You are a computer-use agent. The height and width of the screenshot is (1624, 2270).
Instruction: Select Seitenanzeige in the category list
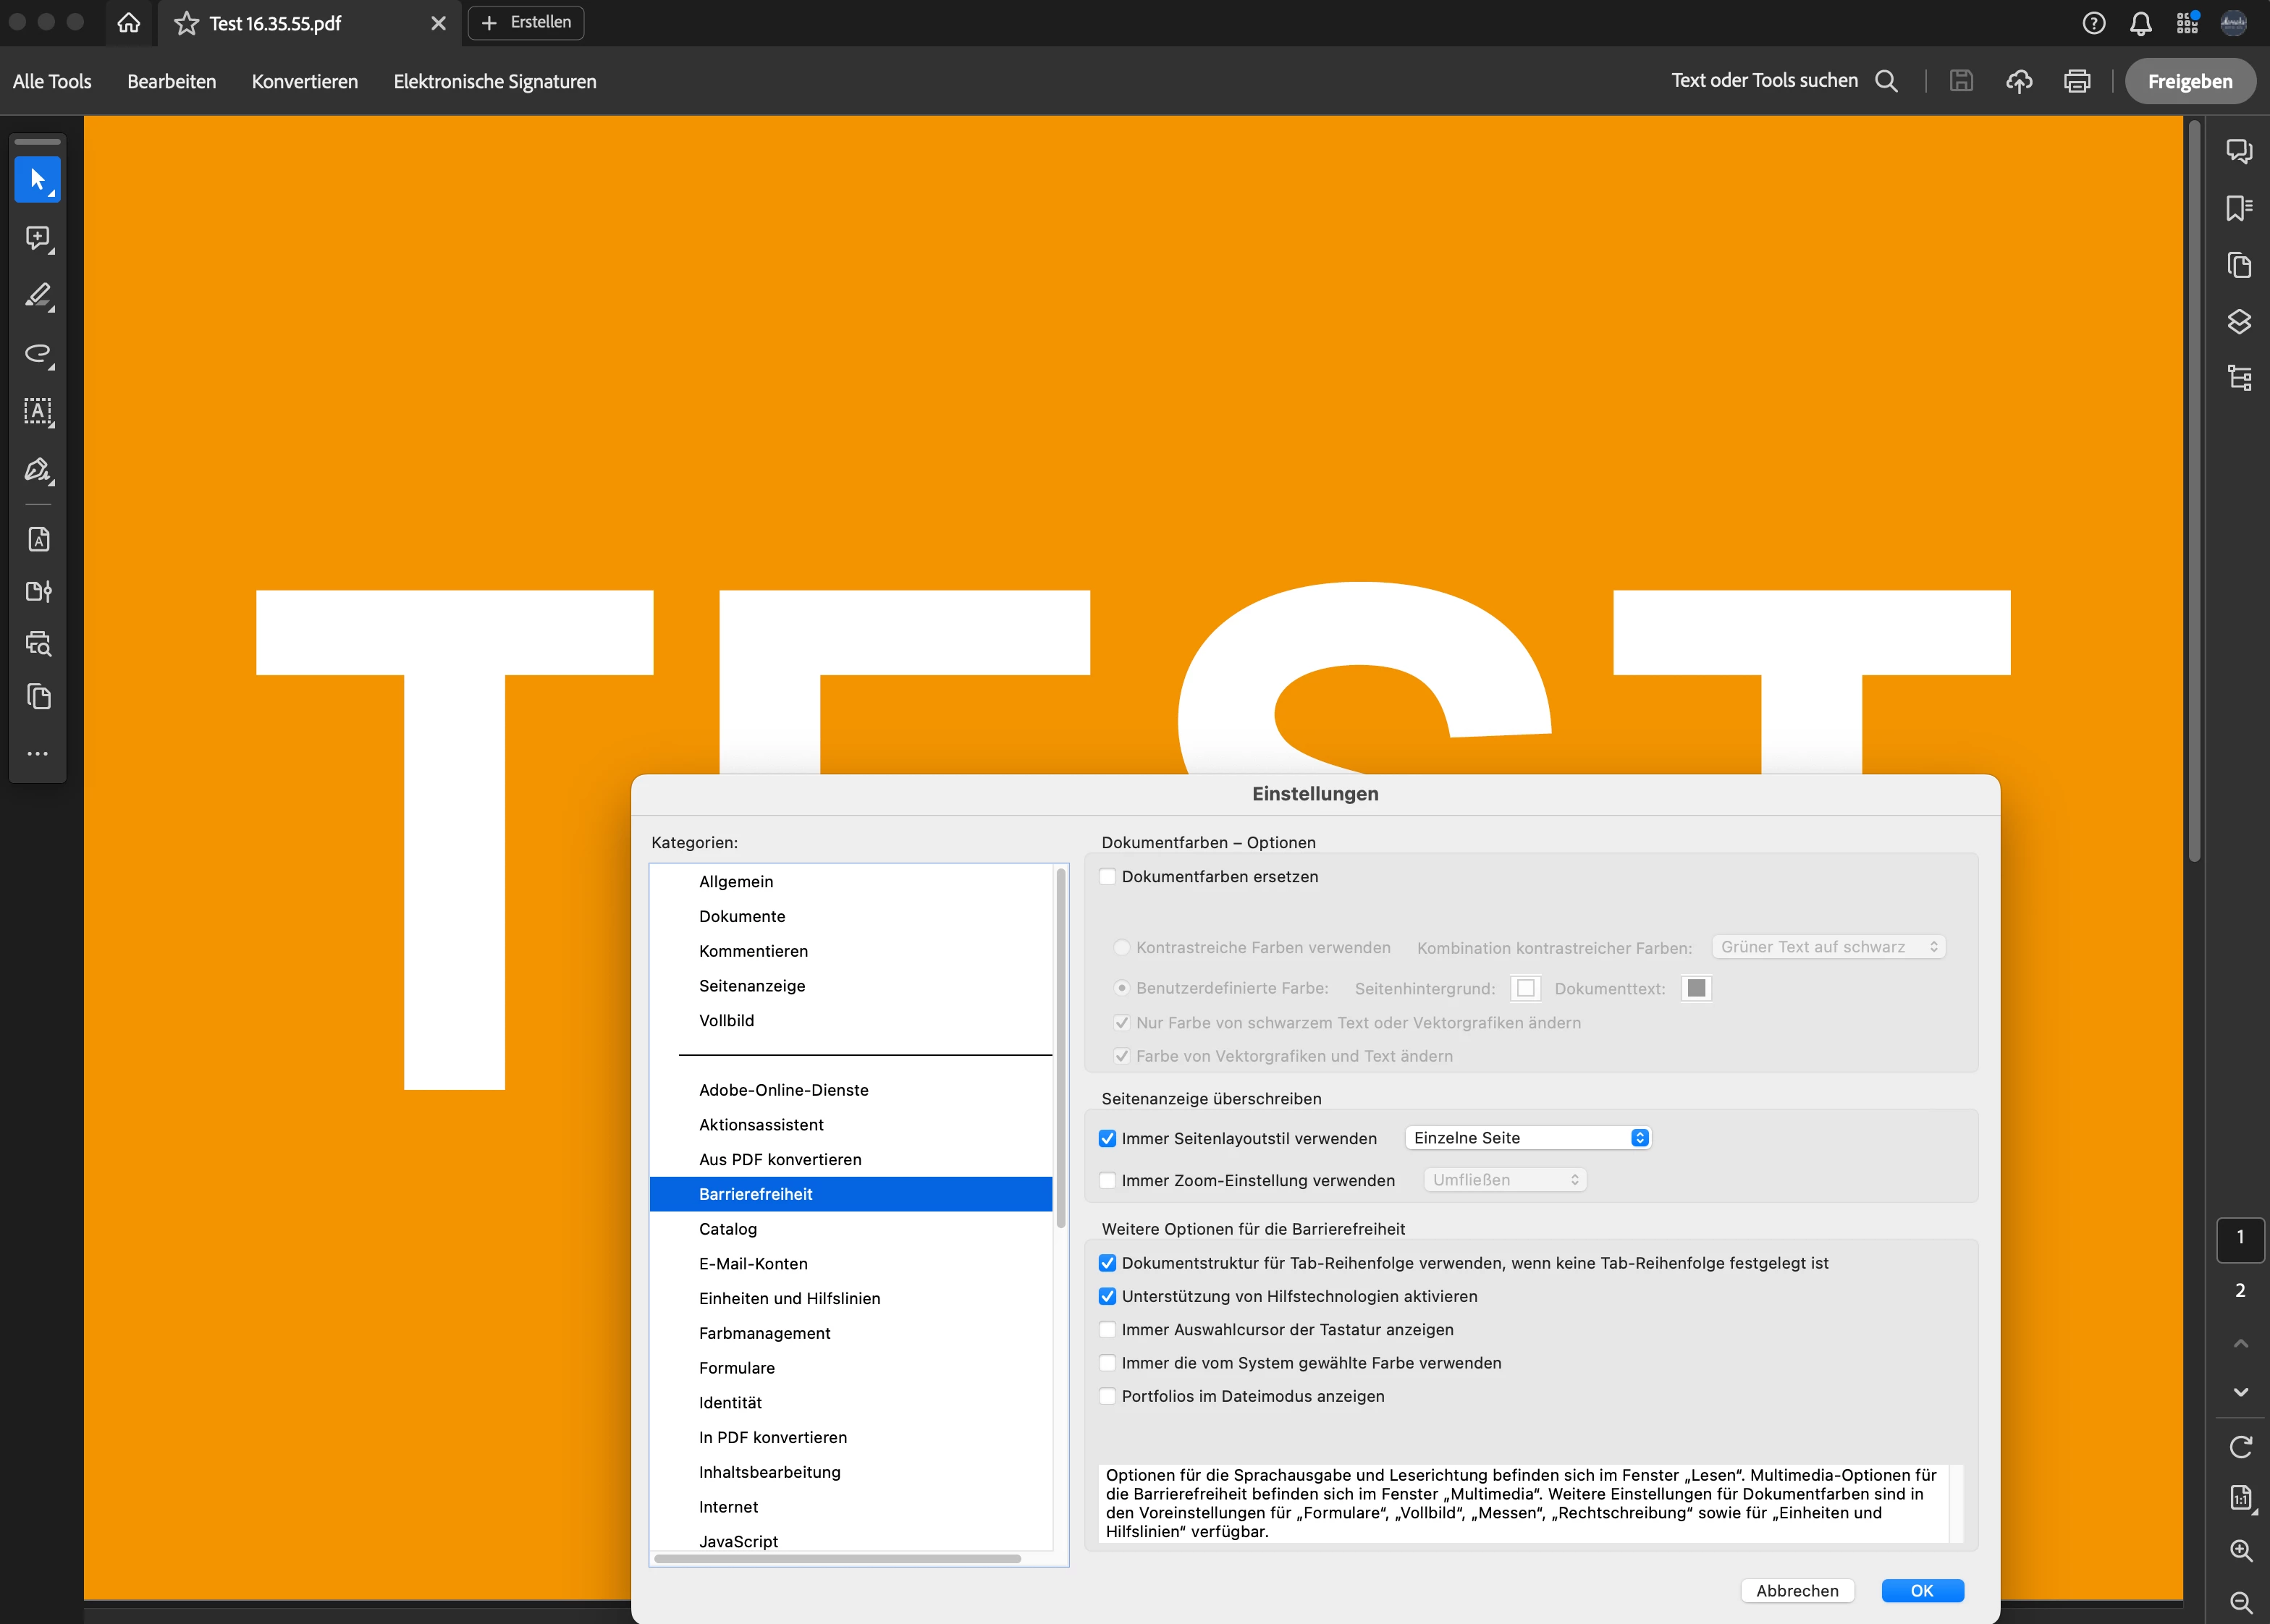click(751, 986)
